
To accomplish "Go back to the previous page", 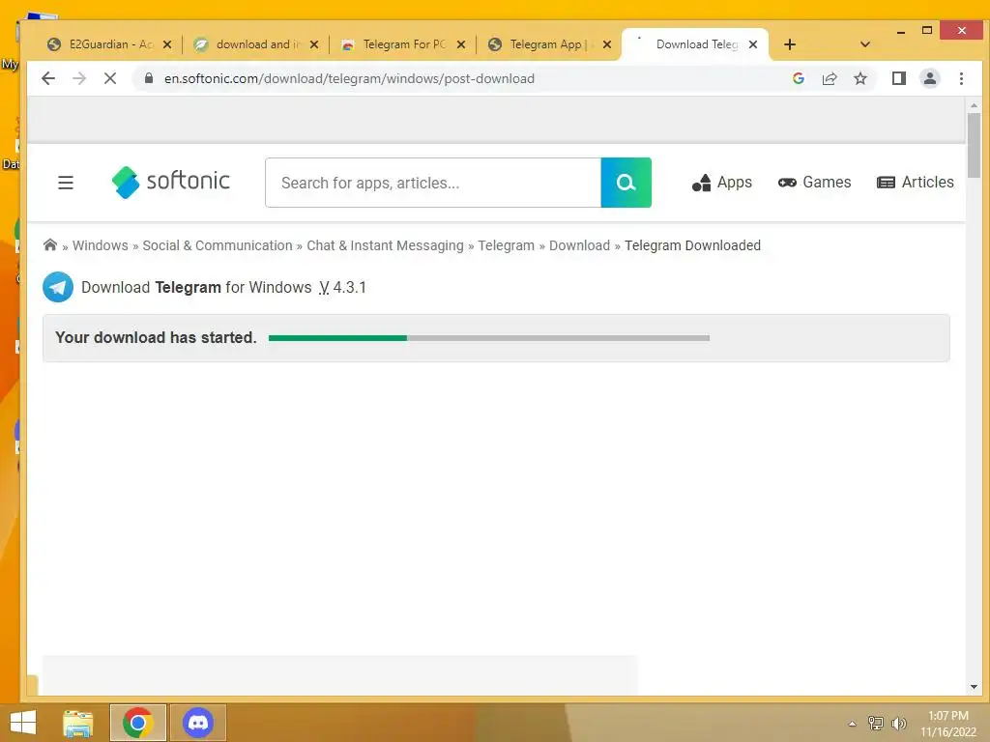I will [x=48, y=78].
